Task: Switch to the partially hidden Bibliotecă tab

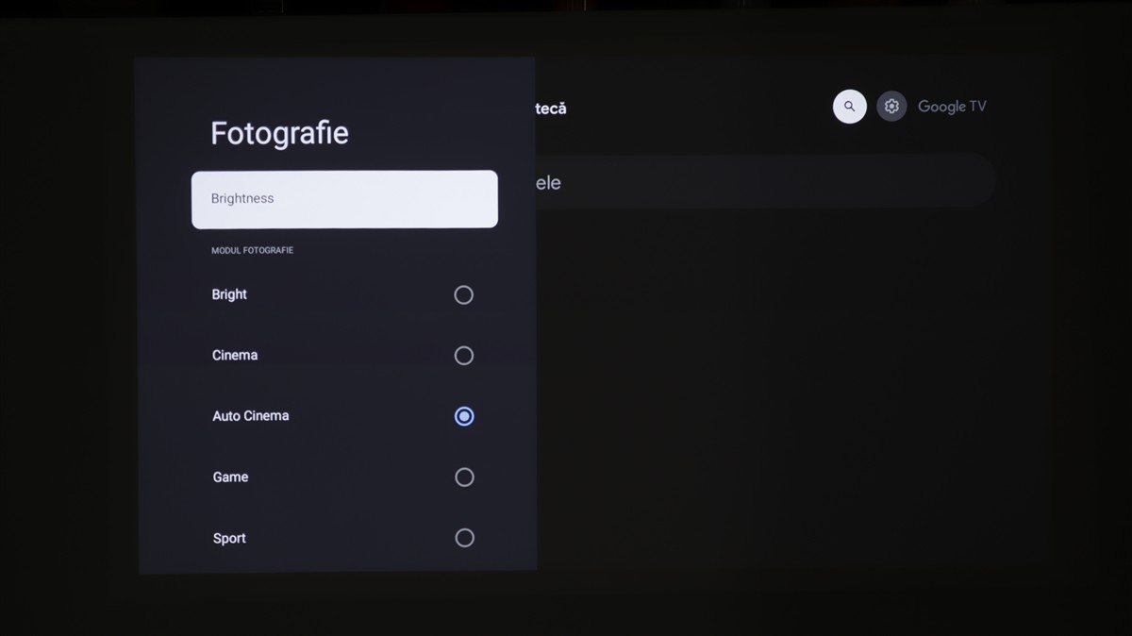Action: pyautogui.click(x=551, y=109)
